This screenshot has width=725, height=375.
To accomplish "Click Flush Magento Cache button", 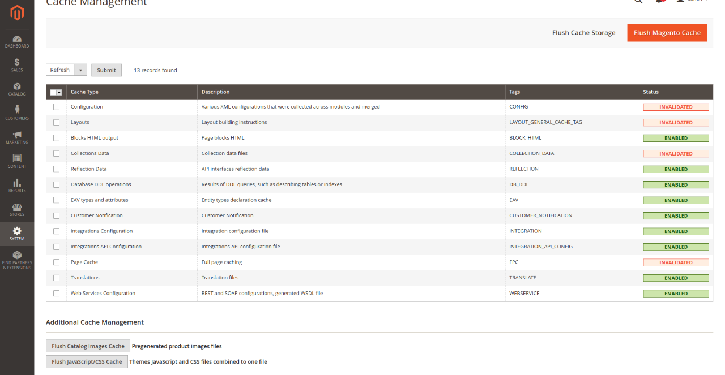I will (667, 33).
